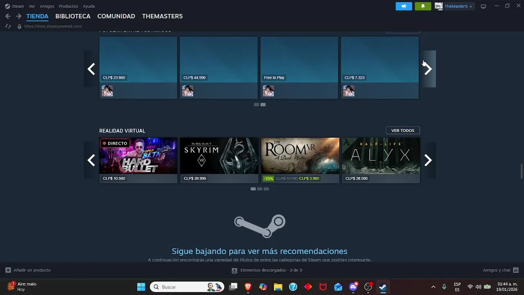
Task: Open the Amigos menu
Action: click(x=47, y=6)
